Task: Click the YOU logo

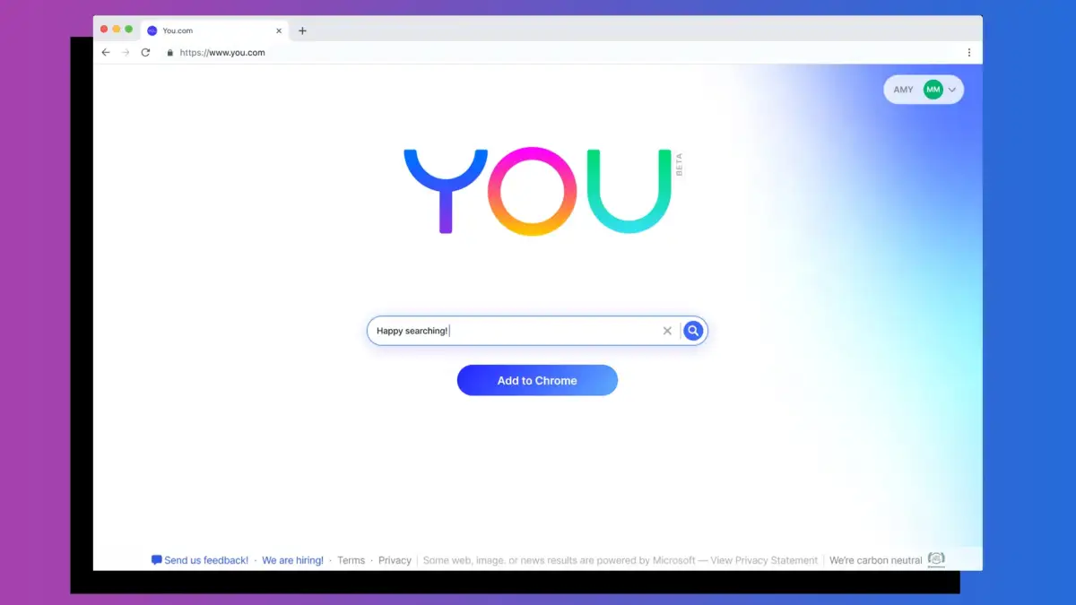Action: pos(538,191)
